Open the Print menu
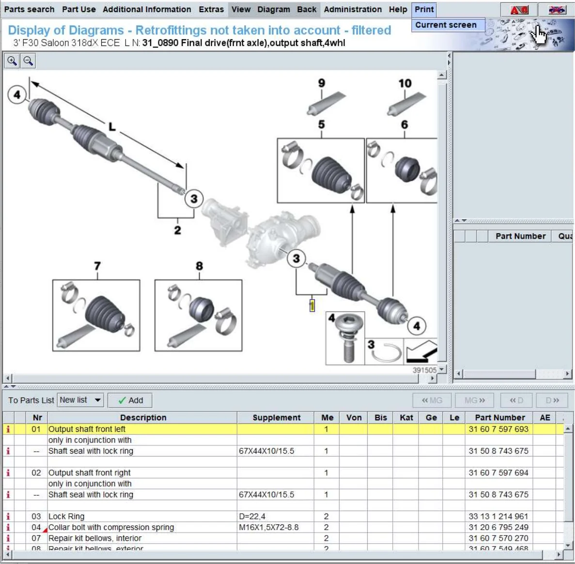Viewport: 575px width, 564px height. click(424, 9)
